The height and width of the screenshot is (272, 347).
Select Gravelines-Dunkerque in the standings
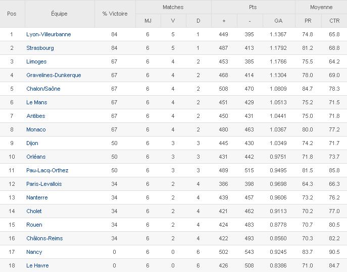click(54, 75)
